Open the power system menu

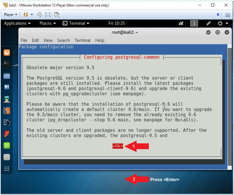pos(220,23)
